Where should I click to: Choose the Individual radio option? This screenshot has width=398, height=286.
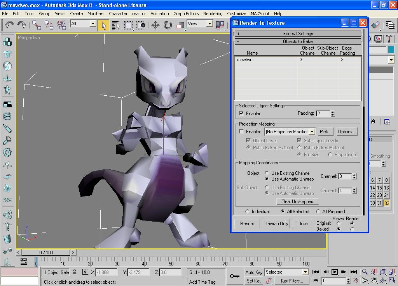tap(247, 212)
